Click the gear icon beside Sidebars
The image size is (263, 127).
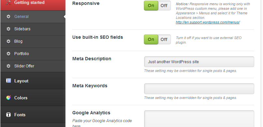pyautogui.click(x=8, y=29)
